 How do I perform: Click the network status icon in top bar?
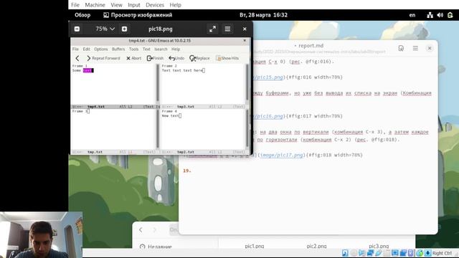pyautogui.click(x=430, y=15)
